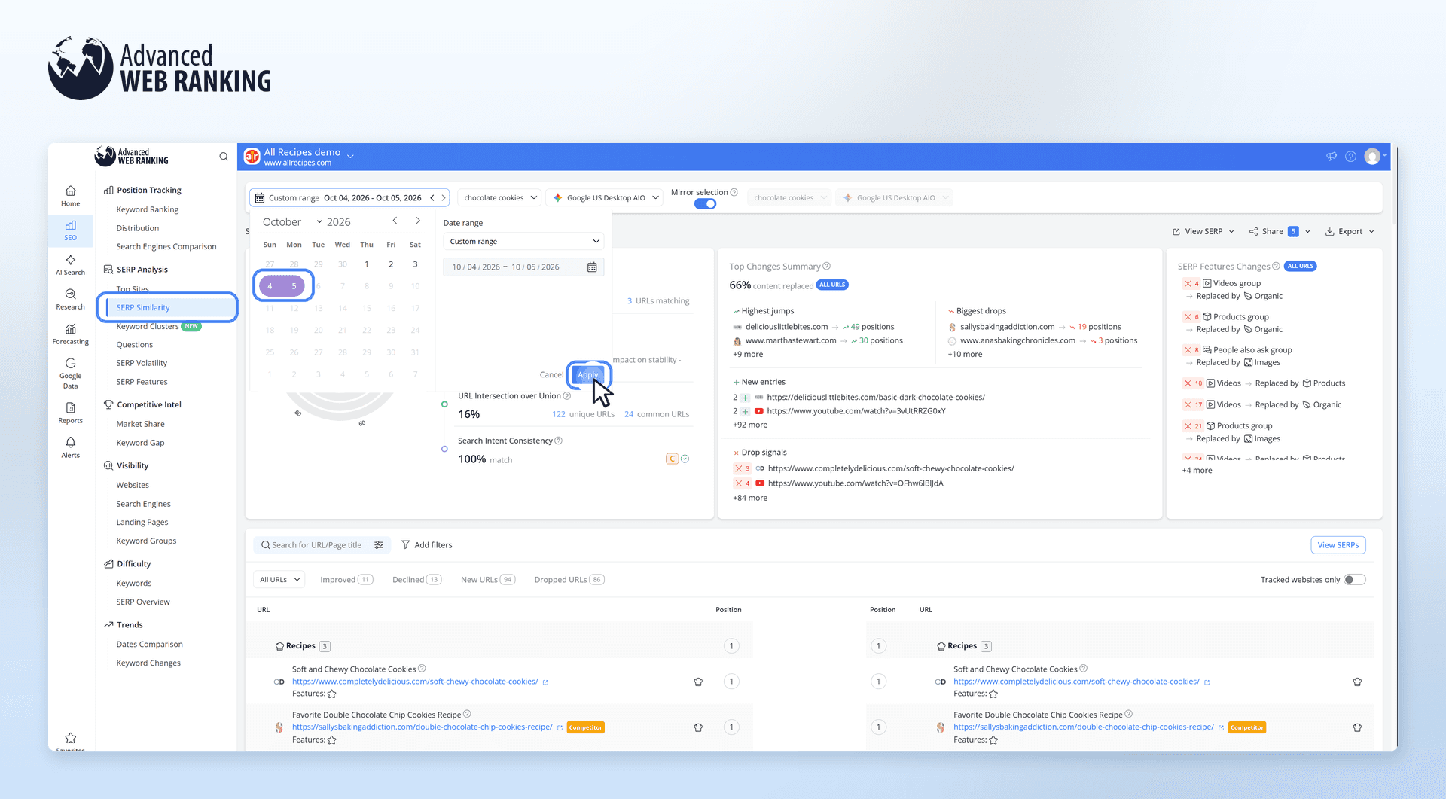Image resolution: width=1446 pixels, height=799 pixels.
Task: Switch to the Improved tab
Action: (346, 580)
